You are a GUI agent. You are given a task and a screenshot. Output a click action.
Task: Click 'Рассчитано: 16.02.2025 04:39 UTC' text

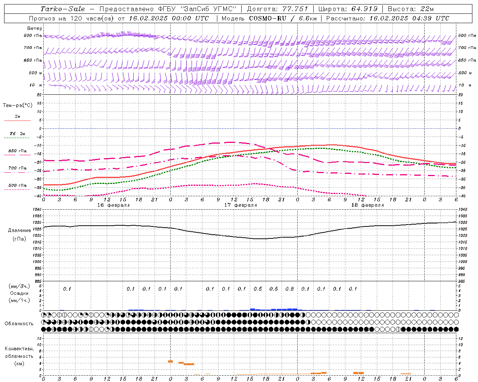388,18
